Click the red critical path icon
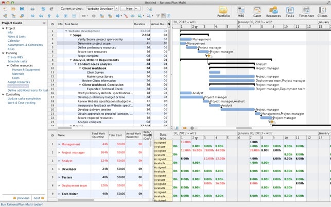The image size is (331, 207). click(x=126, y=16)
